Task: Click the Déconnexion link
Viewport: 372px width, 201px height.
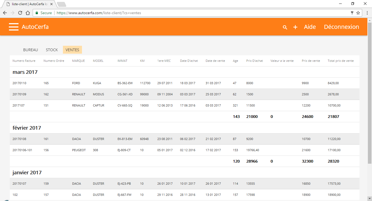Action: click(x=341, y=27)
